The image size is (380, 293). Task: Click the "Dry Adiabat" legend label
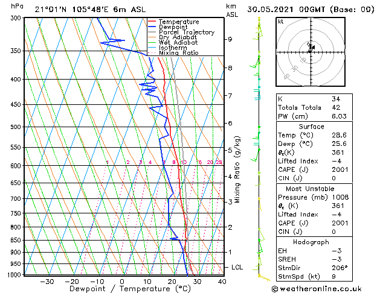pyautogui.click(x=178, y=37)
